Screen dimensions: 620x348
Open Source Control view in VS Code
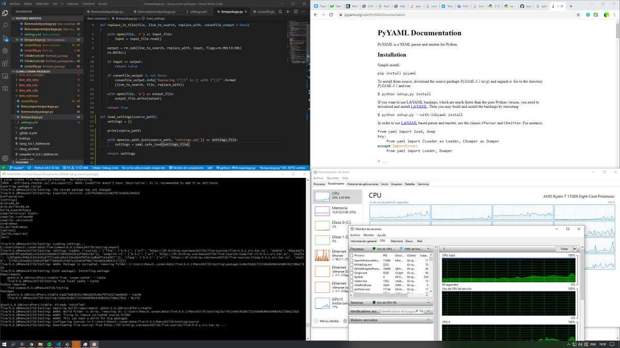coord(5,37)
